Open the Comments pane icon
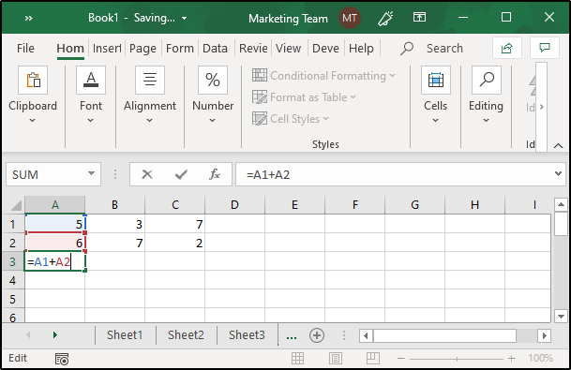This screenshot has height=370, width=571. tap(545, 48)
